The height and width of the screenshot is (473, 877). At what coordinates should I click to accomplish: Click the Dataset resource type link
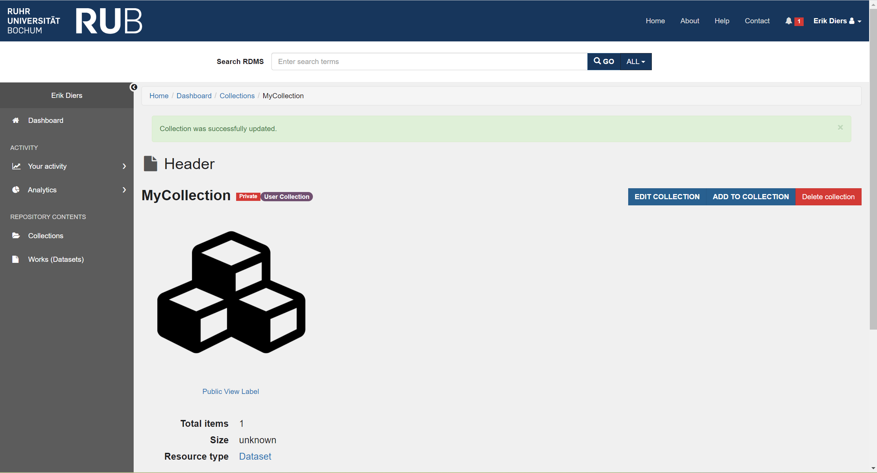click(x=255, y=456)
